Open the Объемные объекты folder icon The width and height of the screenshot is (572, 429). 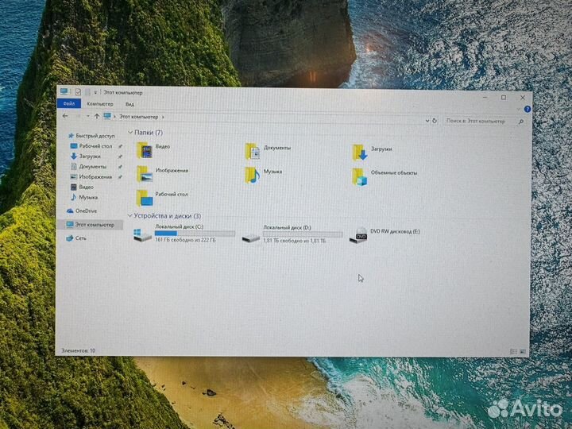[360, 177]
